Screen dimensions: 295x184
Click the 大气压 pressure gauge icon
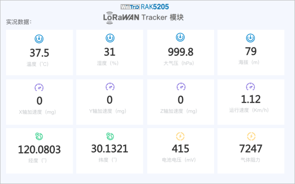pyautogui.click(x=180, y=37)
